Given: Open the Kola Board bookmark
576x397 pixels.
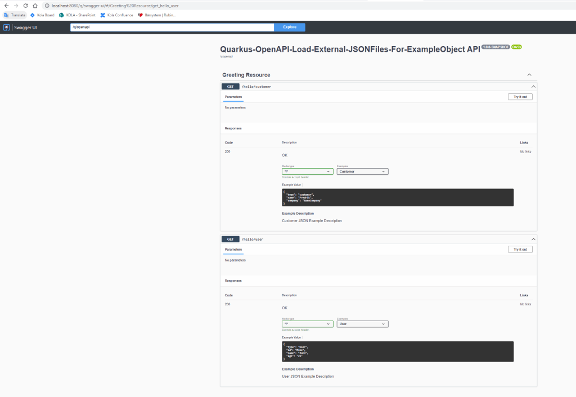Looking at the screenshot, I should pyautogui.click(x=42, y=15).
